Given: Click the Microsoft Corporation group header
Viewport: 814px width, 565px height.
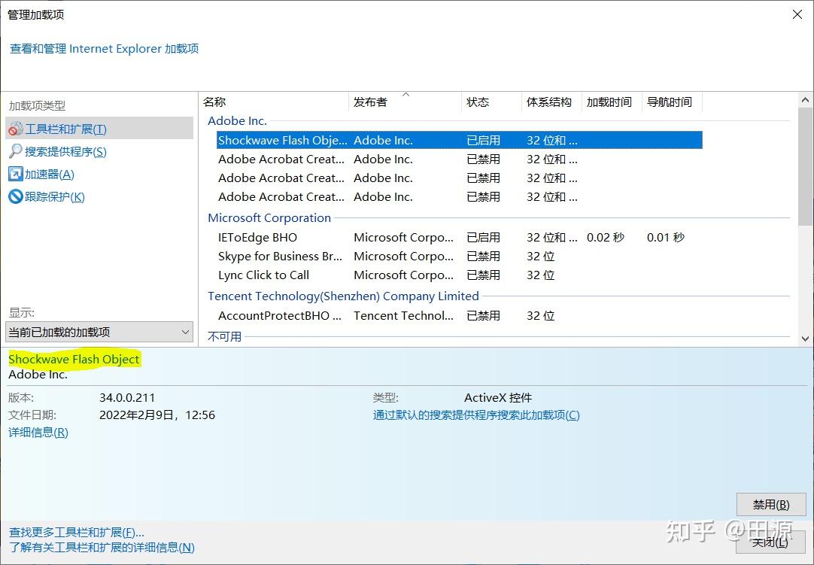Looking at the screenshot, I should tap(269, 217).
